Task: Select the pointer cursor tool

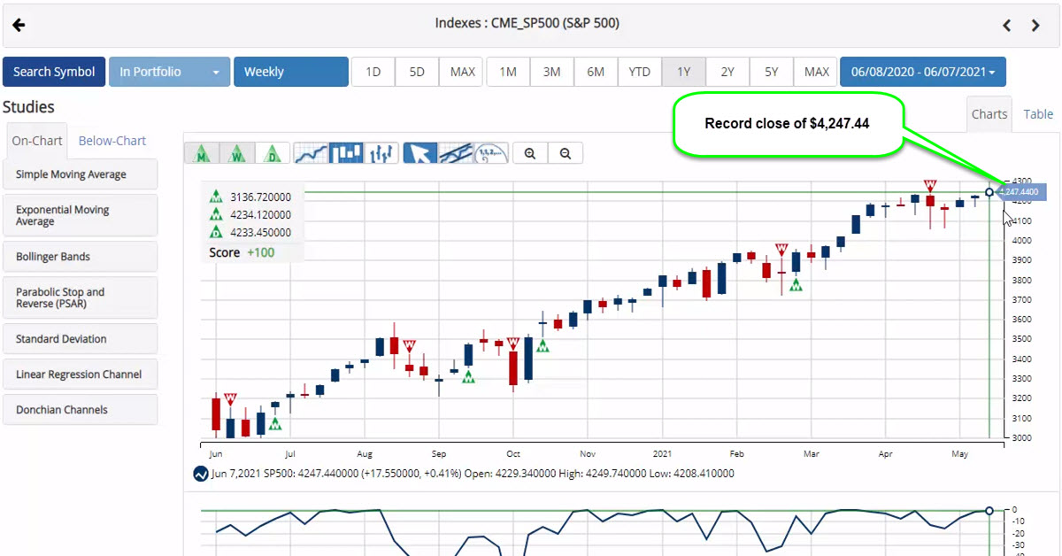Action: click(420, 153)
